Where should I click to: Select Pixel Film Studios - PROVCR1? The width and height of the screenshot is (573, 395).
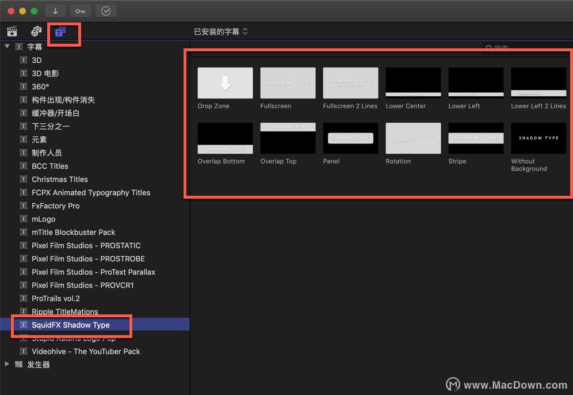coord(95,285)
